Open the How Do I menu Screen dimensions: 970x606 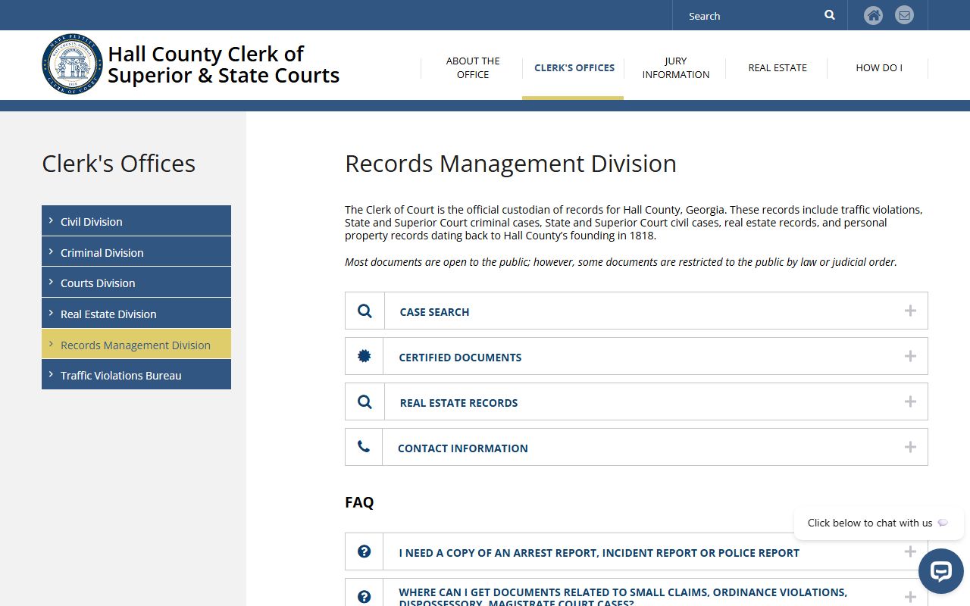(x=879, y=67)
